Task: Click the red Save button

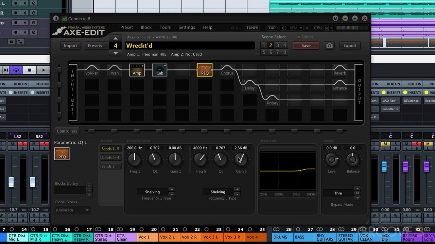Action: (306, 45)
